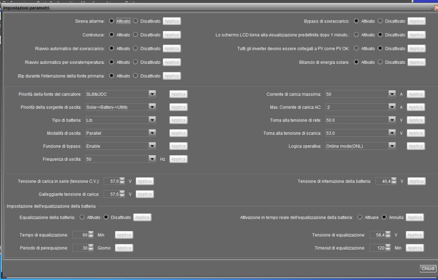Expand the Tipo di batteria dropdown
438x280 pixels.
click(x=152, y=120)
